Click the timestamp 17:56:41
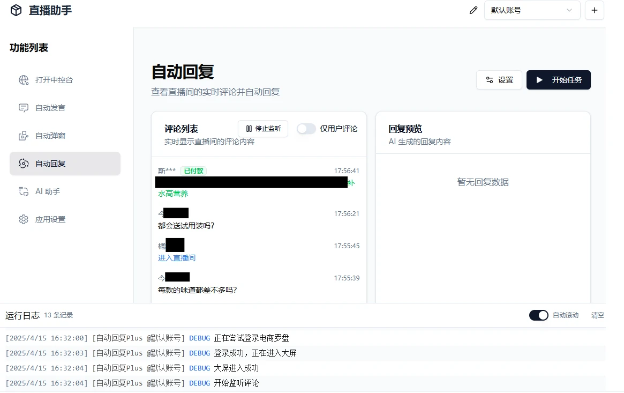The width and height of the screenshot is (624, 393). [347, 171]
